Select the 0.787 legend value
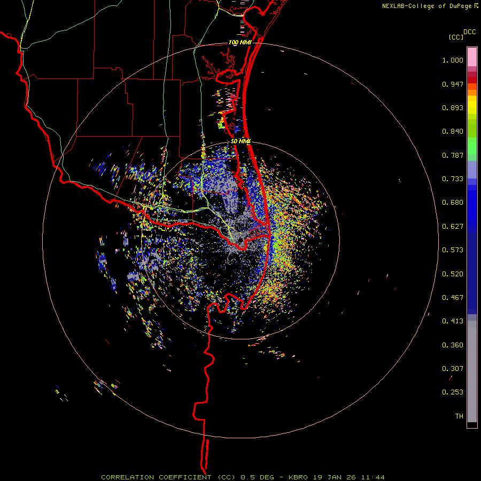 tap(453, 155)
